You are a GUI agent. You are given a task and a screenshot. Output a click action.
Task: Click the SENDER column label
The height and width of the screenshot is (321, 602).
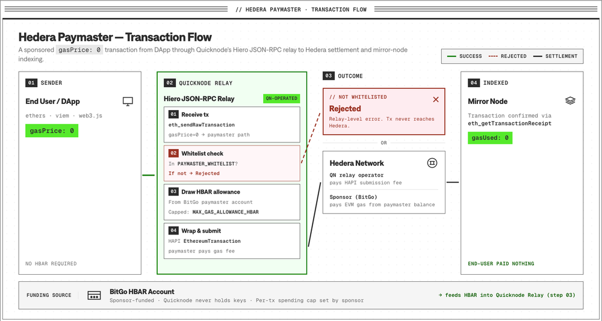click(x=51, y=82)
